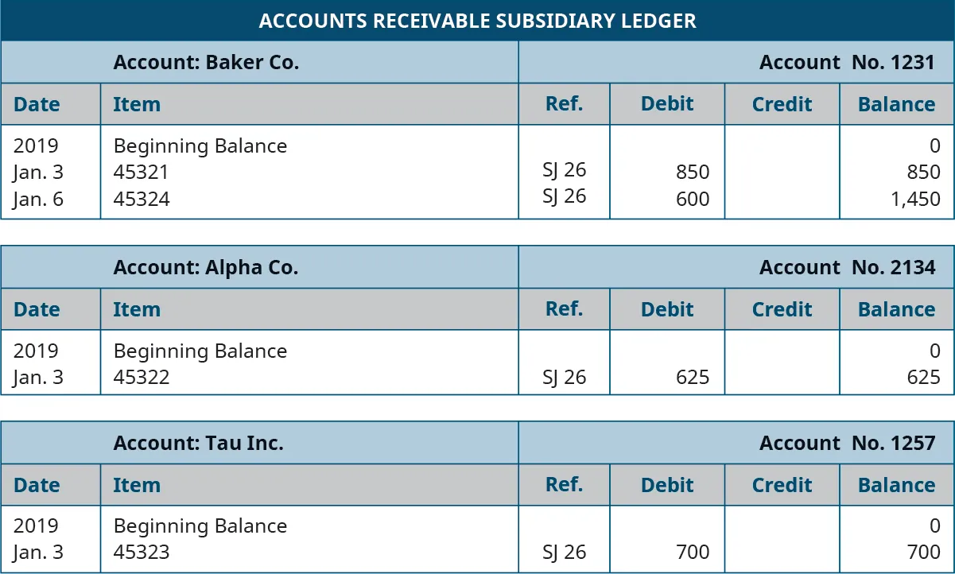This screenshot has height=574, width=955.
Task: Select the Account: Baker Co. heading
Action: (206, 62)
